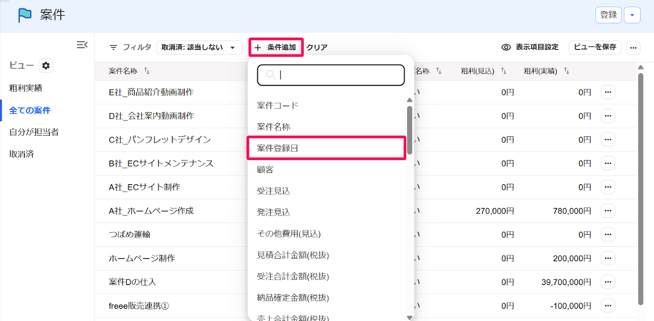Open 表示項目設定 display settings
This screenshot has height=321, width=654.
[530, 47]
